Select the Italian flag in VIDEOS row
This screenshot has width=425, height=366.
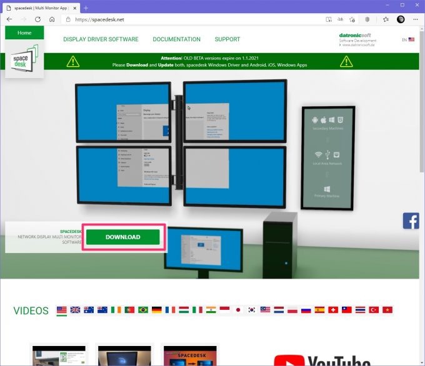click(197, 310)
